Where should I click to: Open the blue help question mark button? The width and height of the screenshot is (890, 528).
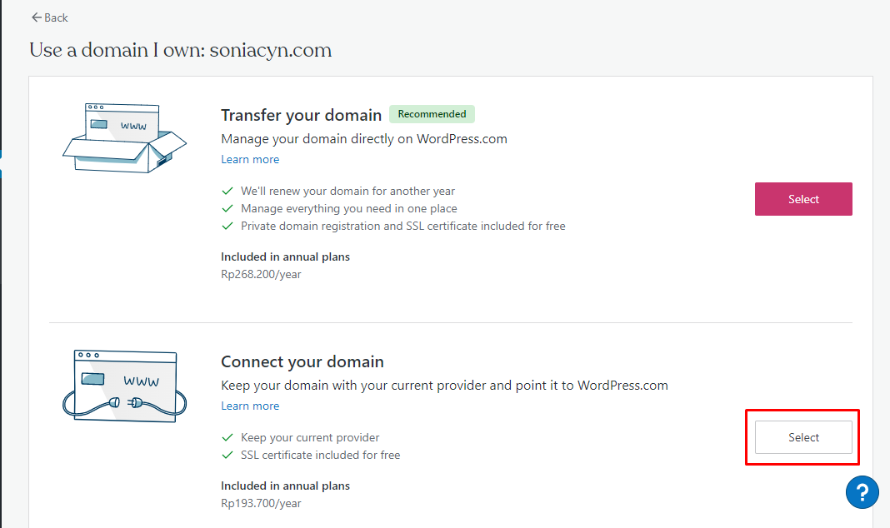[x=862, y=492]
